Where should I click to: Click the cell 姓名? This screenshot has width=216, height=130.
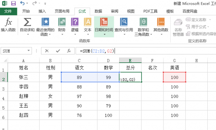[x=23, y=68]
